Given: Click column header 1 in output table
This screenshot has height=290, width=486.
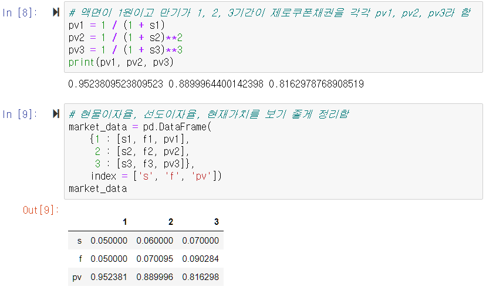Looking at the screenshot, I should [x=124, y=222].
